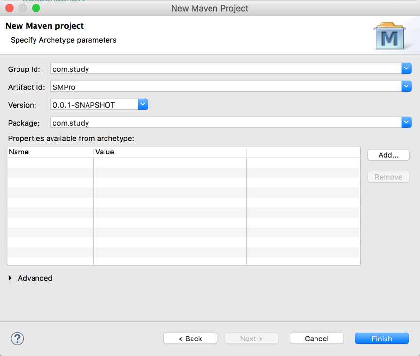Click the Version label
The width and height of the screenshot is (420, 356).
click(22, 105)
